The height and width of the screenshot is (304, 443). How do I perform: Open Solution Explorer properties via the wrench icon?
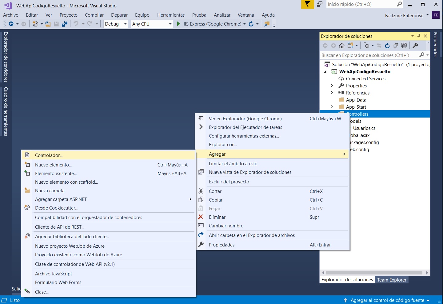[x=416, y=46]
